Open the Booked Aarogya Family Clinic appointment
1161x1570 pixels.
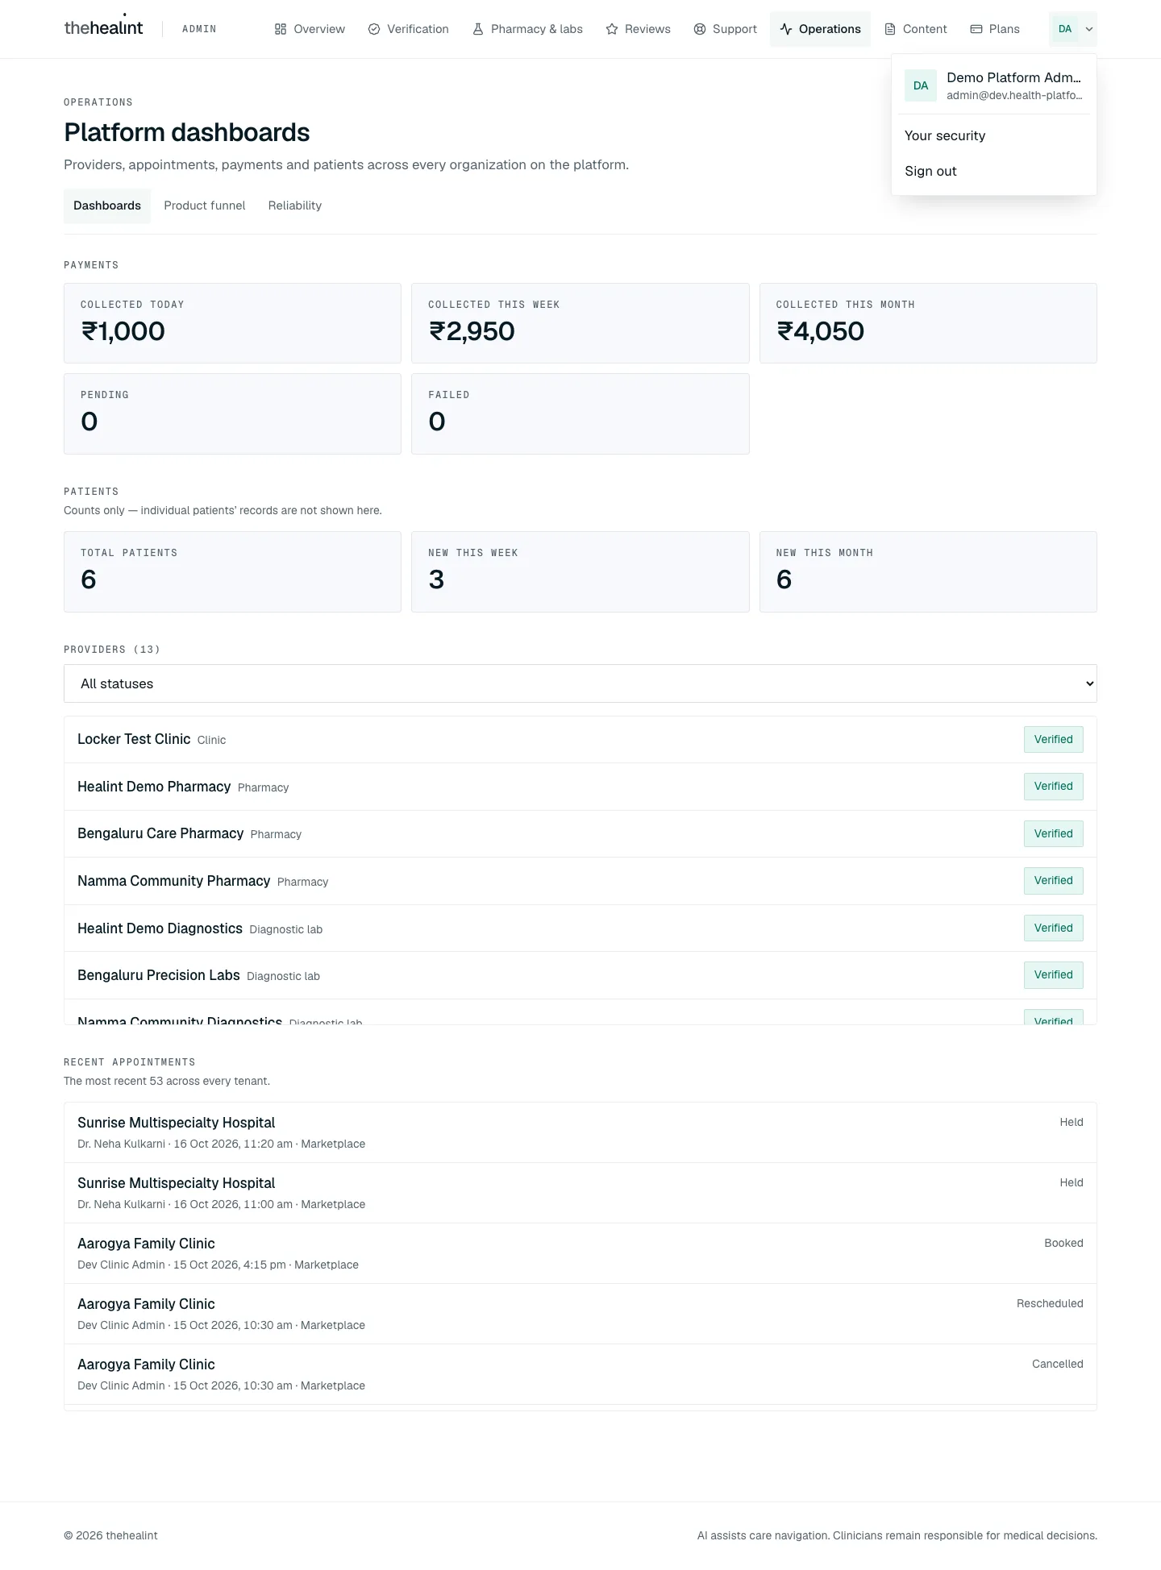coord(580,1253)
